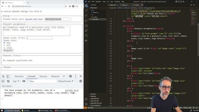This screenshot has height=112, width=199.
Task: Close the DevTools panel
Action: click(81, 76)
